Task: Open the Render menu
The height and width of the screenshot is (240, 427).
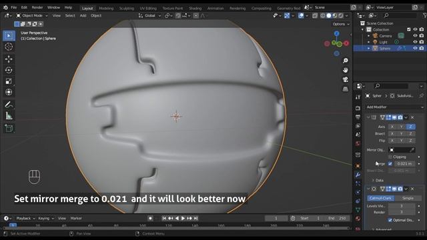Action: coord(37,7)
